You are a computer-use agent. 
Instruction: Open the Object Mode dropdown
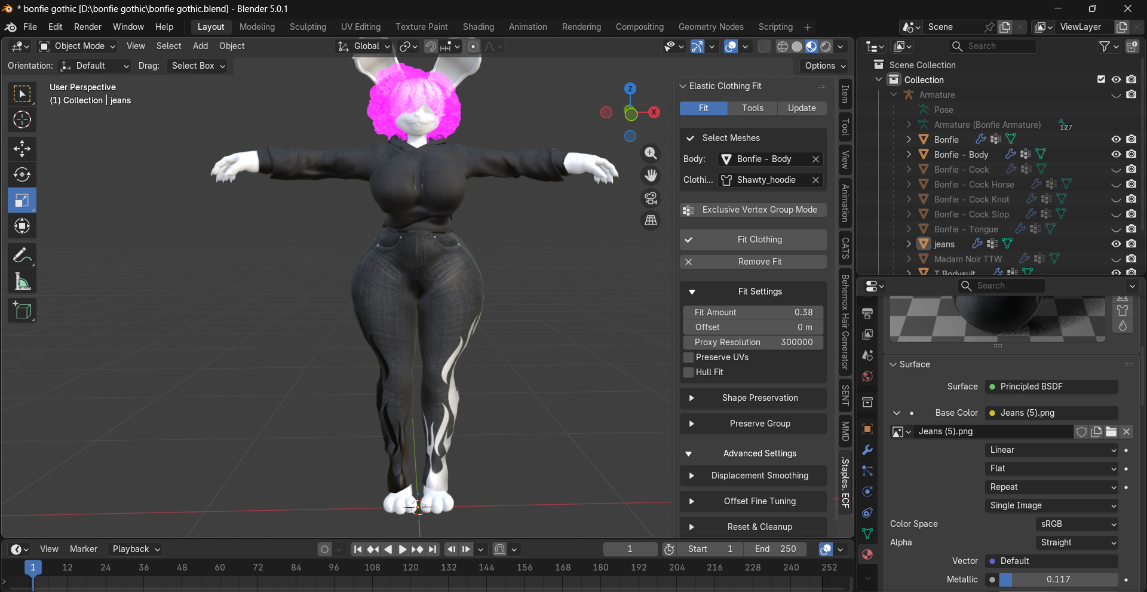(77, 46)
